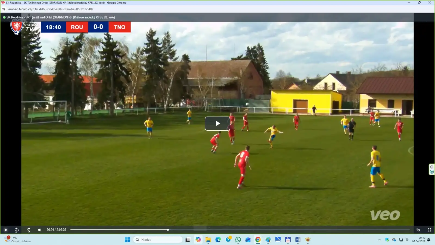435x245 pixels.
Task: Open site information for embed.tvcom.cz
Action: pyautogui.click(x=4, y=9)
